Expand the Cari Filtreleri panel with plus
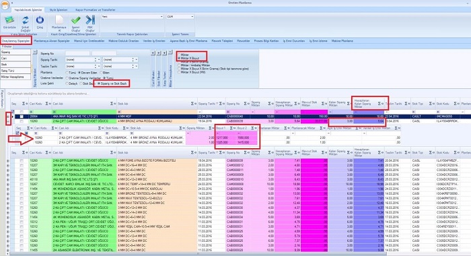The width and height of the screenshot is (471, 256). [153, 53]
